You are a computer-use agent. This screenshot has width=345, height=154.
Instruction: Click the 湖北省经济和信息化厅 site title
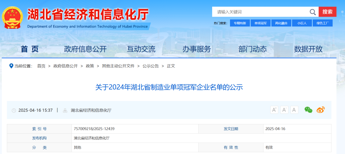(88, 14)
